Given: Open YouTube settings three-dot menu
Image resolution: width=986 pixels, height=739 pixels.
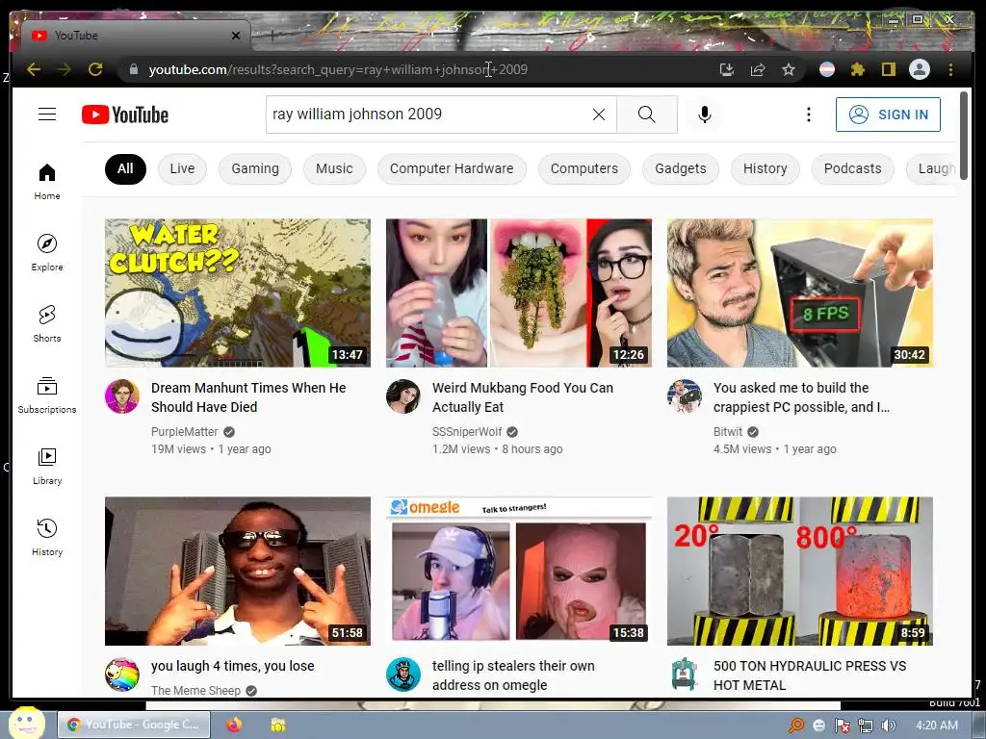Looking at the screenshot, I should click(x=809, y=115).
